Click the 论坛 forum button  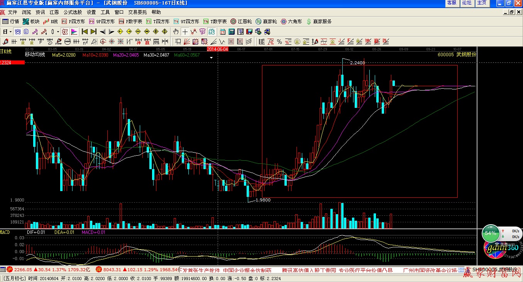467,3
